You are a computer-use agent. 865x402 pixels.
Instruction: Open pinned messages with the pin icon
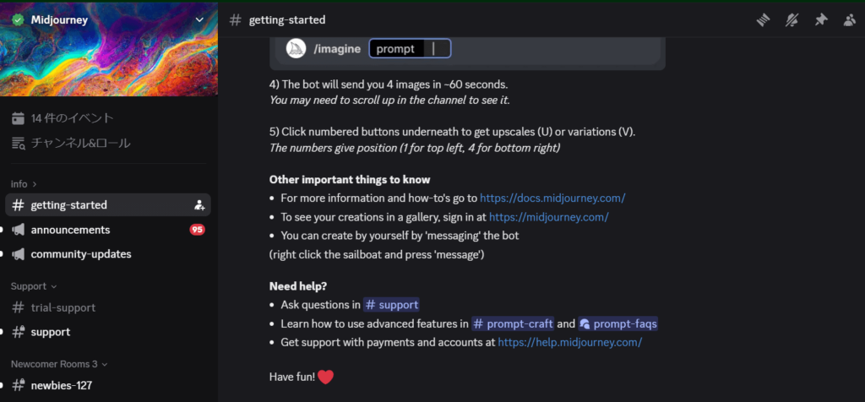(x=821, y=20)
